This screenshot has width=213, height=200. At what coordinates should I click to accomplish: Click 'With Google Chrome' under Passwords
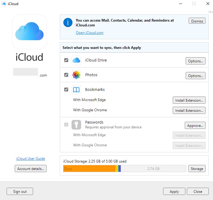click(90, 145)
